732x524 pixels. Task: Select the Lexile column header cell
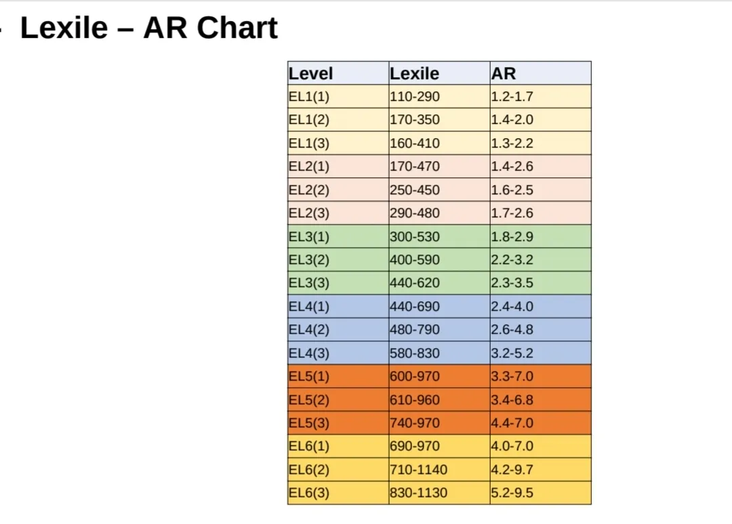(x=439, y=73)
